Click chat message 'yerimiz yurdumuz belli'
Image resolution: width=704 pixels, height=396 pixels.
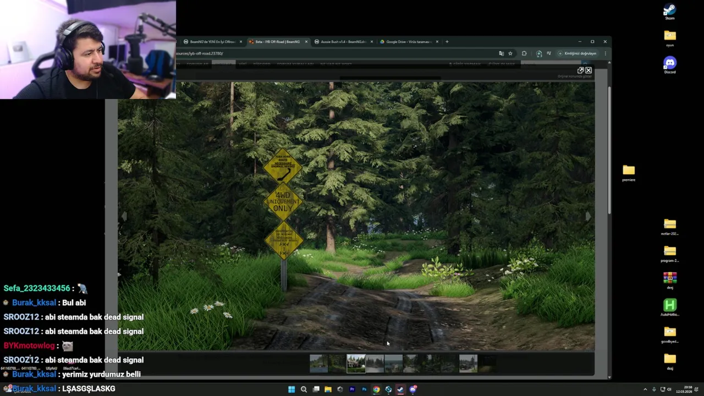click(101, 374)
